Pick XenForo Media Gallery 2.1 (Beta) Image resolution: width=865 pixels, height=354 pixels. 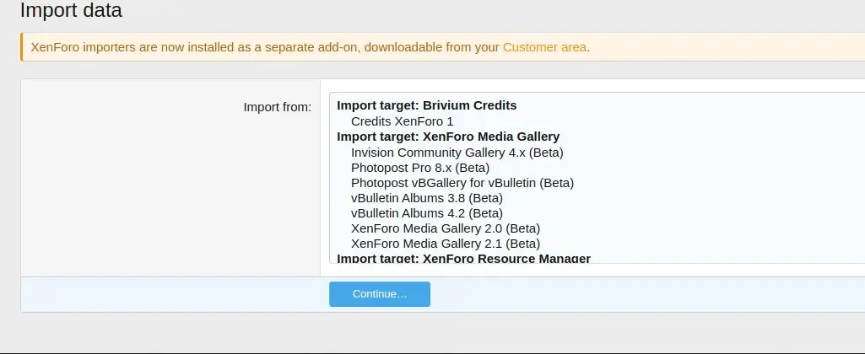click(445, 244)
